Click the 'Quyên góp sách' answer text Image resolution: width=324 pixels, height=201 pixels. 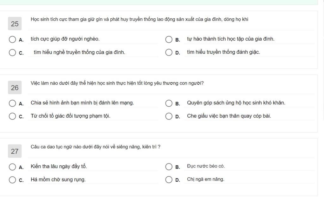click(236, 103)
